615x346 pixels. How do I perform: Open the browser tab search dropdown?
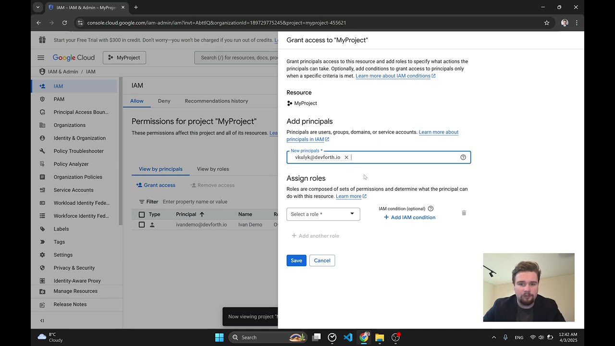pos(38,7)
